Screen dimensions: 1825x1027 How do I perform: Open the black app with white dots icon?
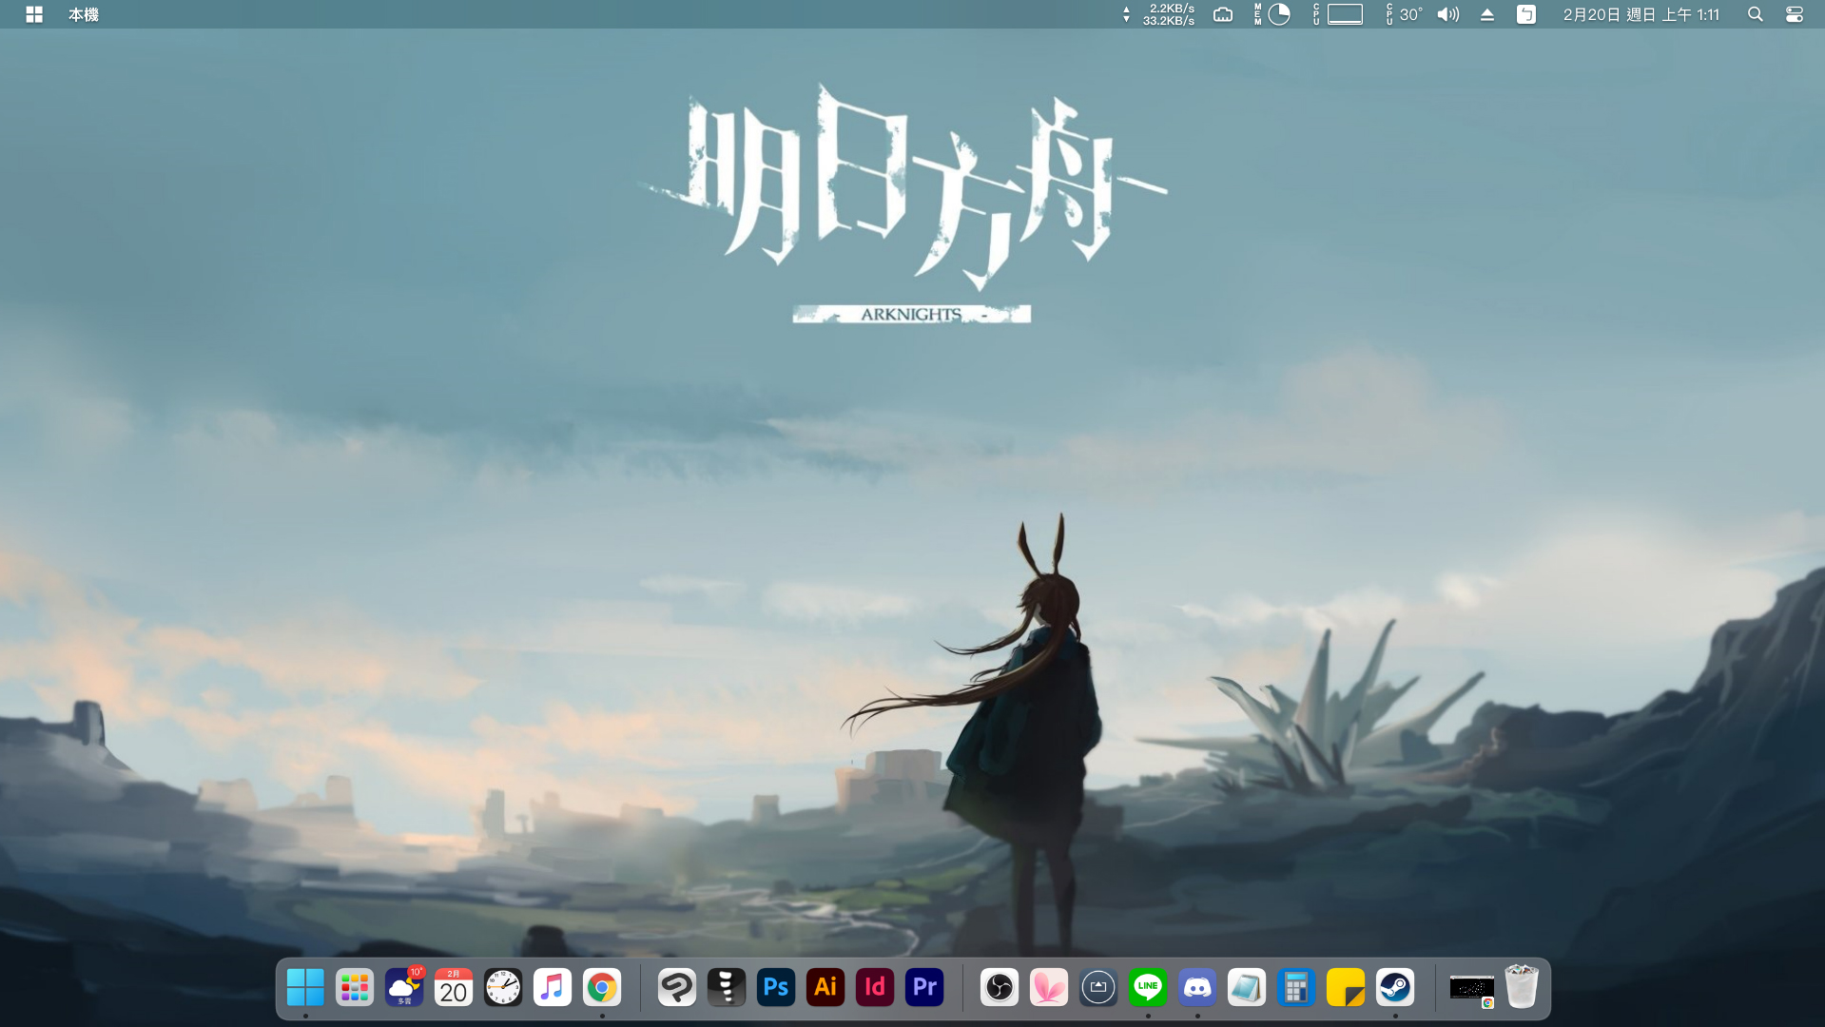click(727, 988)
